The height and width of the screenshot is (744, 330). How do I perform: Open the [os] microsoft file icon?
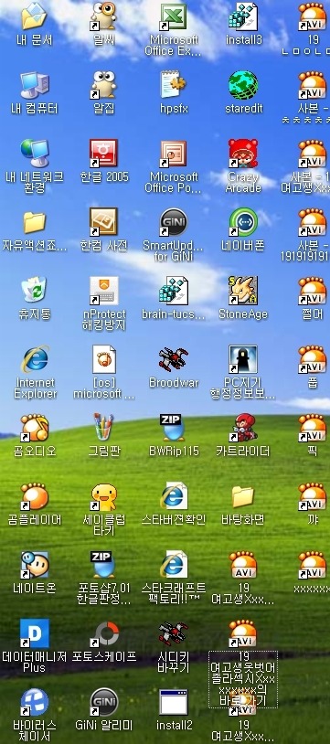click(x=103, y=359)
